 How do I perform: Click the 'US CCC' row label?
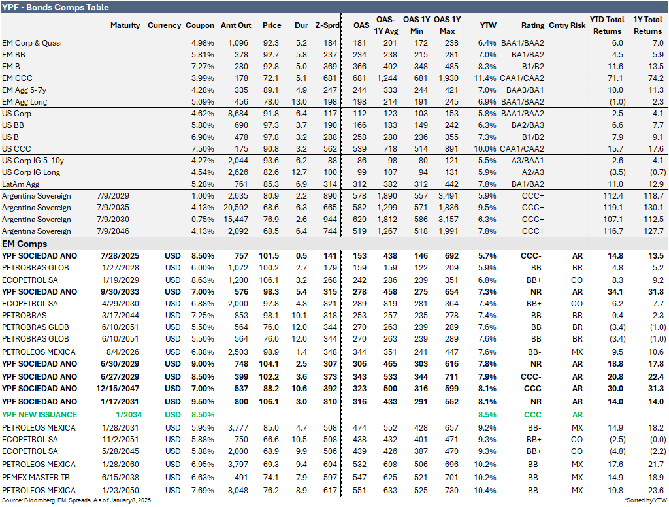pyautogui.click(x=16, y=148)
